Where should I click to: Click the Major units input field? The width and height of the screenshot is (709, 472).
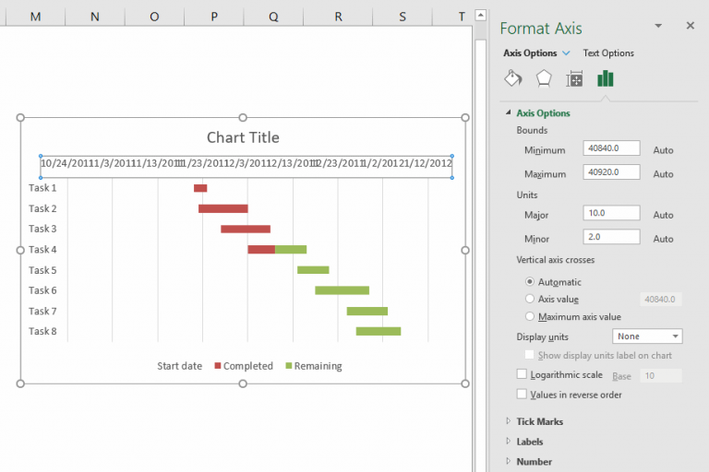(x=611, y=213)
